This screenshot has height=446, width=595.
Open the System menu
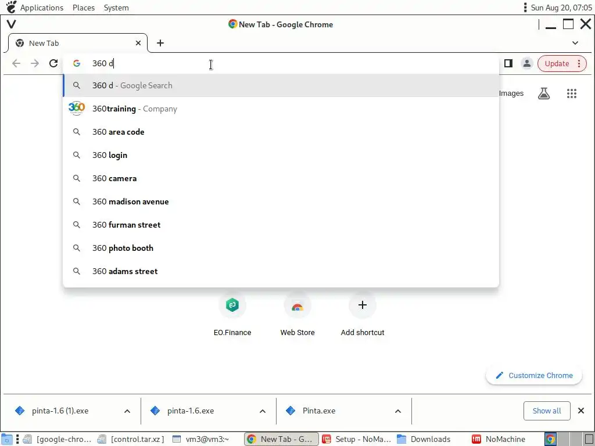coord(116,8)
